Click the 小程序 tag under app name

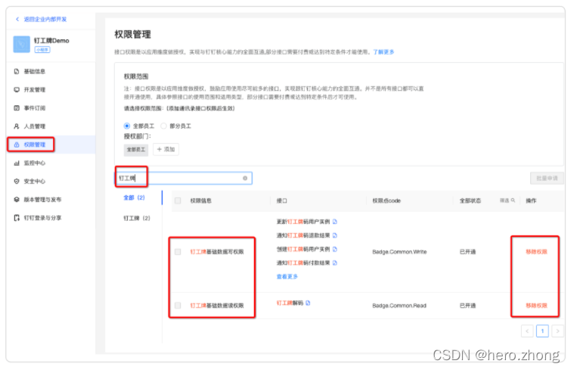(42, 50)
